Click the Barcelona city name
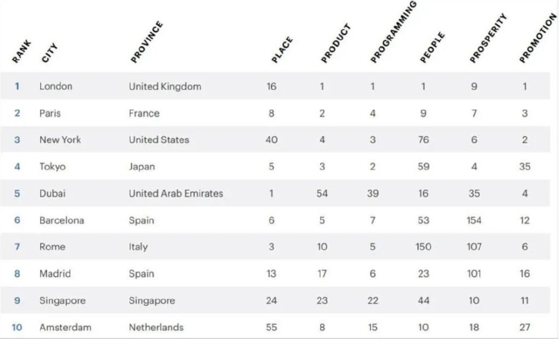The height and width of the screenshot is (339, 560). tap(62, 220)
